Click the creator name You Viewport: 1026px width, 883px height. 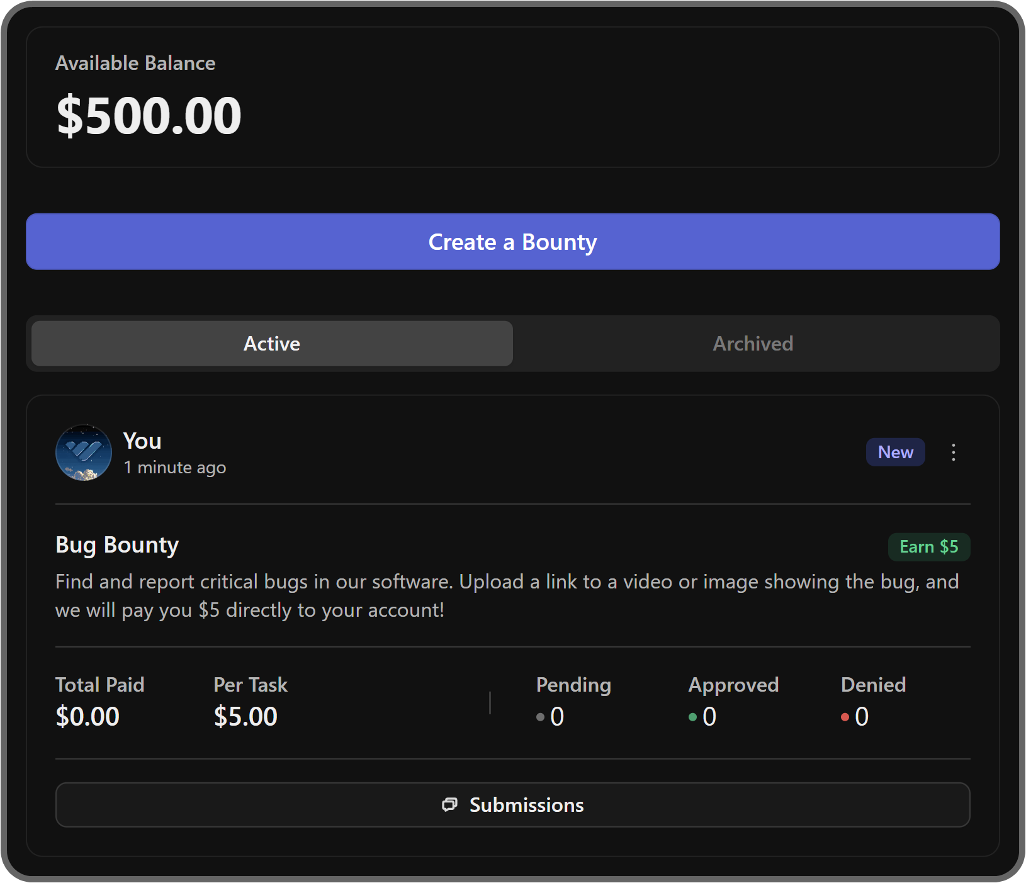coord(142,441)
